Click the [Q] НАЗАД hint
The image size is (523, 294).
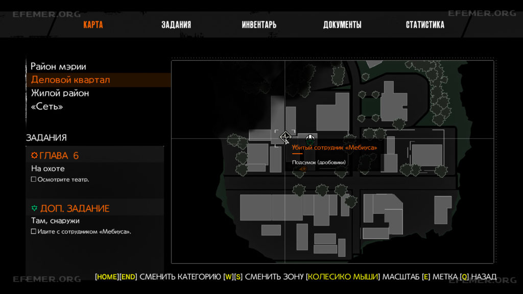click(x=478, y=277)
